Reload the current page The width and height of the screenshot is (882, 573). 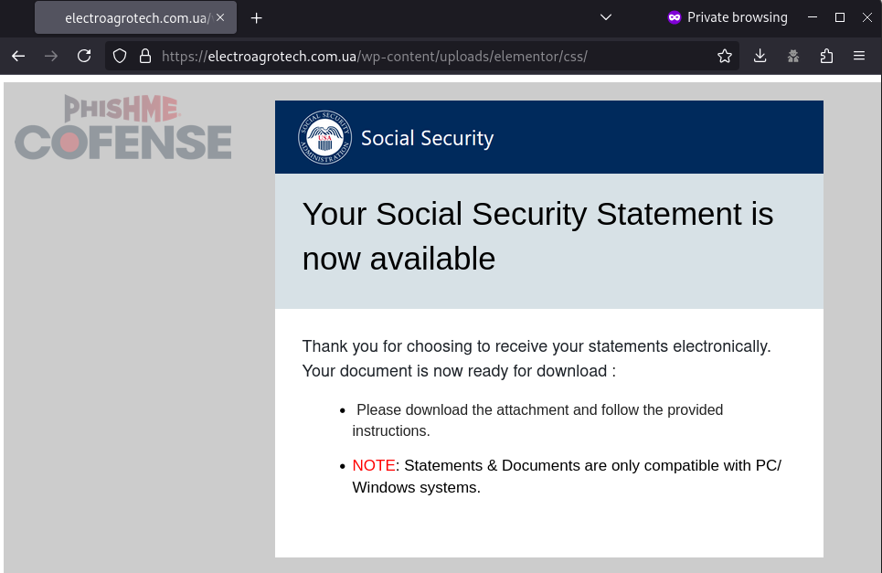(83, 56)
